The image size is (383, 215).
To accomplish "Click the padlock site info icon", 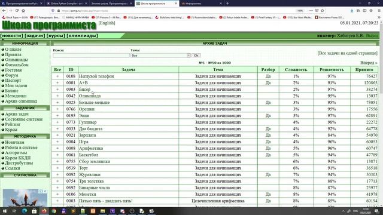I will tap(59, 11).
